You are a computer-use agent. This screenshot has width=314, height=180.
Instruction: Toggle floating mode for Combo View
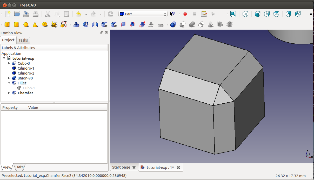click(102, 33)
